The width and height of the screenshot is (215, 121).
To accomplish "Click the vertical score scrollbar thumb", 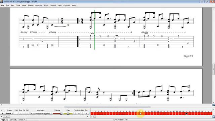I will [x=214, y=69].
